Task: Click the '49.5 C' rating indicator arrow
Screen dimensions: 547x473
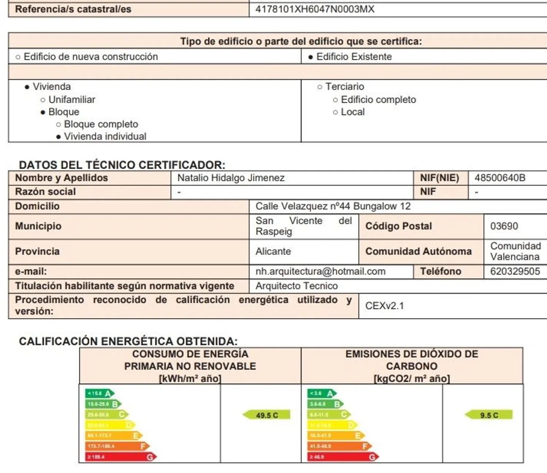Action: (267, 415)
